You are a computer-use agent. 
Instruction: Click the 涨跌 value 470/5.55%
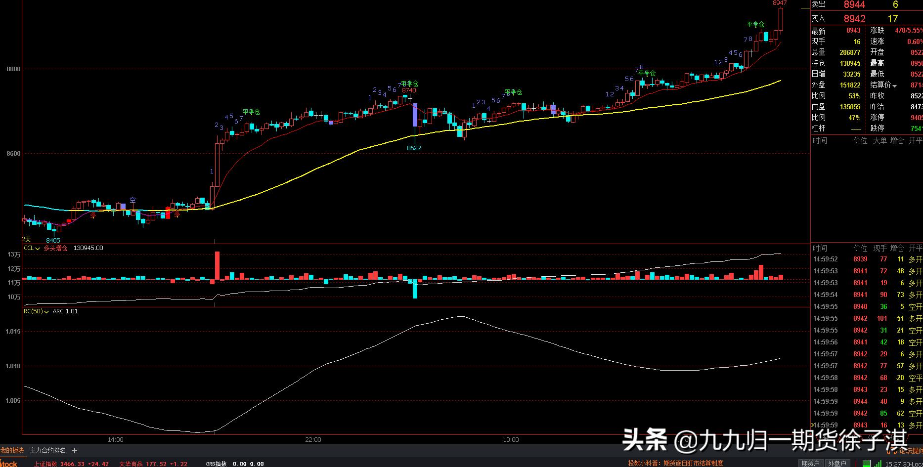click(x=909, y=31)
